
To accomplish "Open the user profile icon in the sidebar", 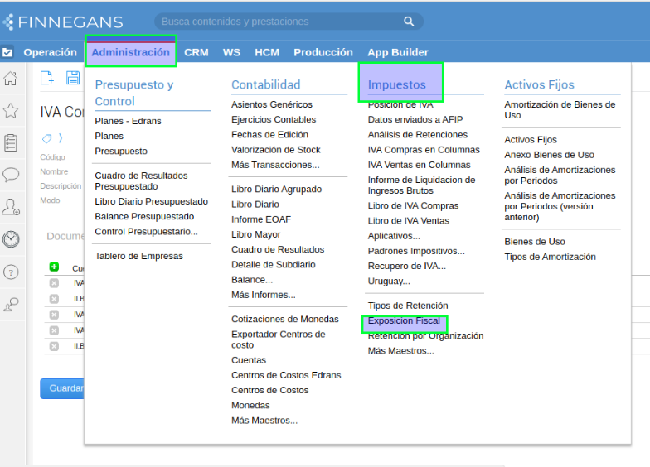I will click(11, 207).
